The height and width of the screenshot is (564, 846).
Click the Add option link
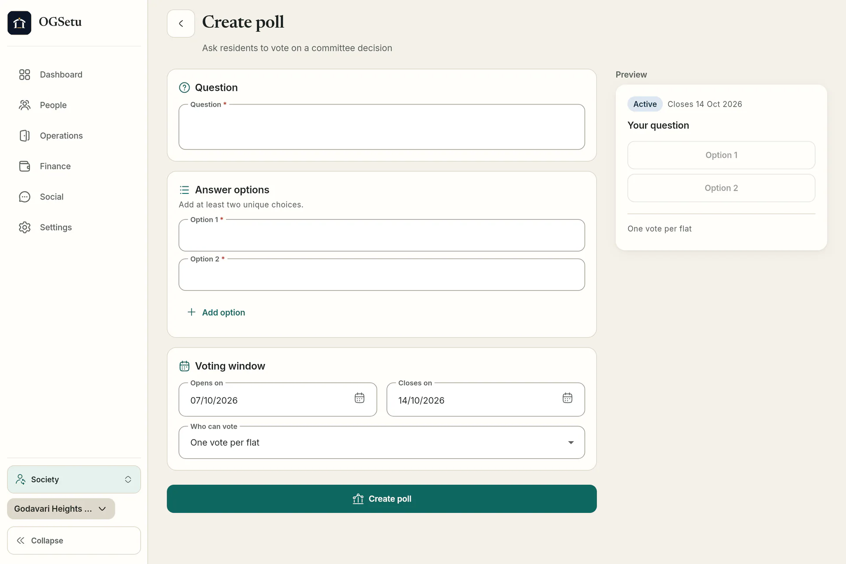216,312
